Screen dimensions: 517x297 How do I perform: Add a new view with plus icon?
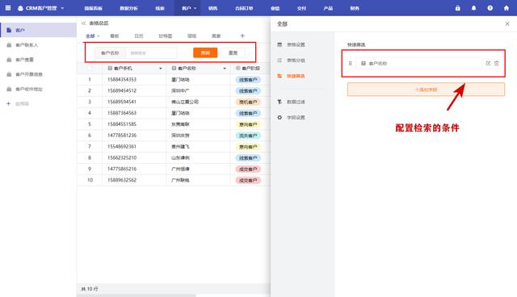pyautogui.click(x=242, y=36)
